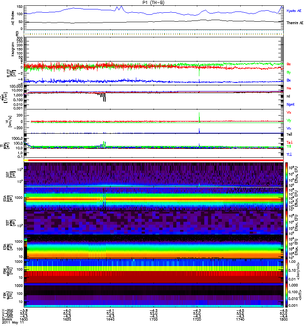Click the yellow segment of the status bar

(26, 160)
